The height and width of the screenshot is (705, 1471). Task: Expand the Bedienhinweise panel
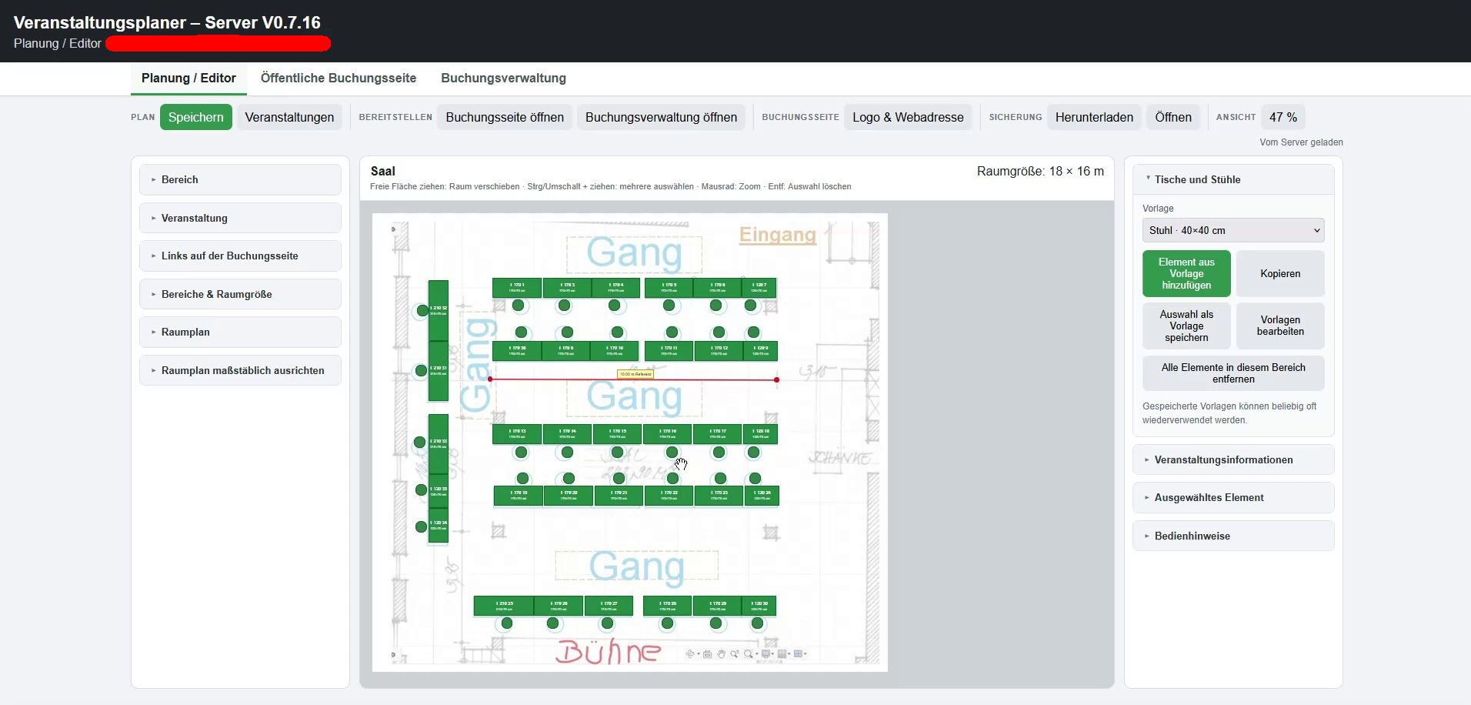tap(1233, 536)
